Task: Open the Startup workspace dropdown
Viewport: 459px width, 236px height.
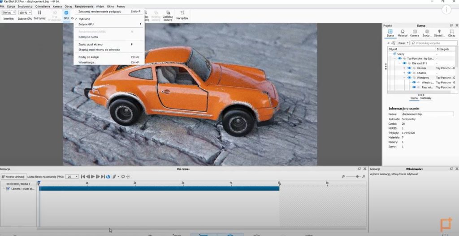Action: 9,13
